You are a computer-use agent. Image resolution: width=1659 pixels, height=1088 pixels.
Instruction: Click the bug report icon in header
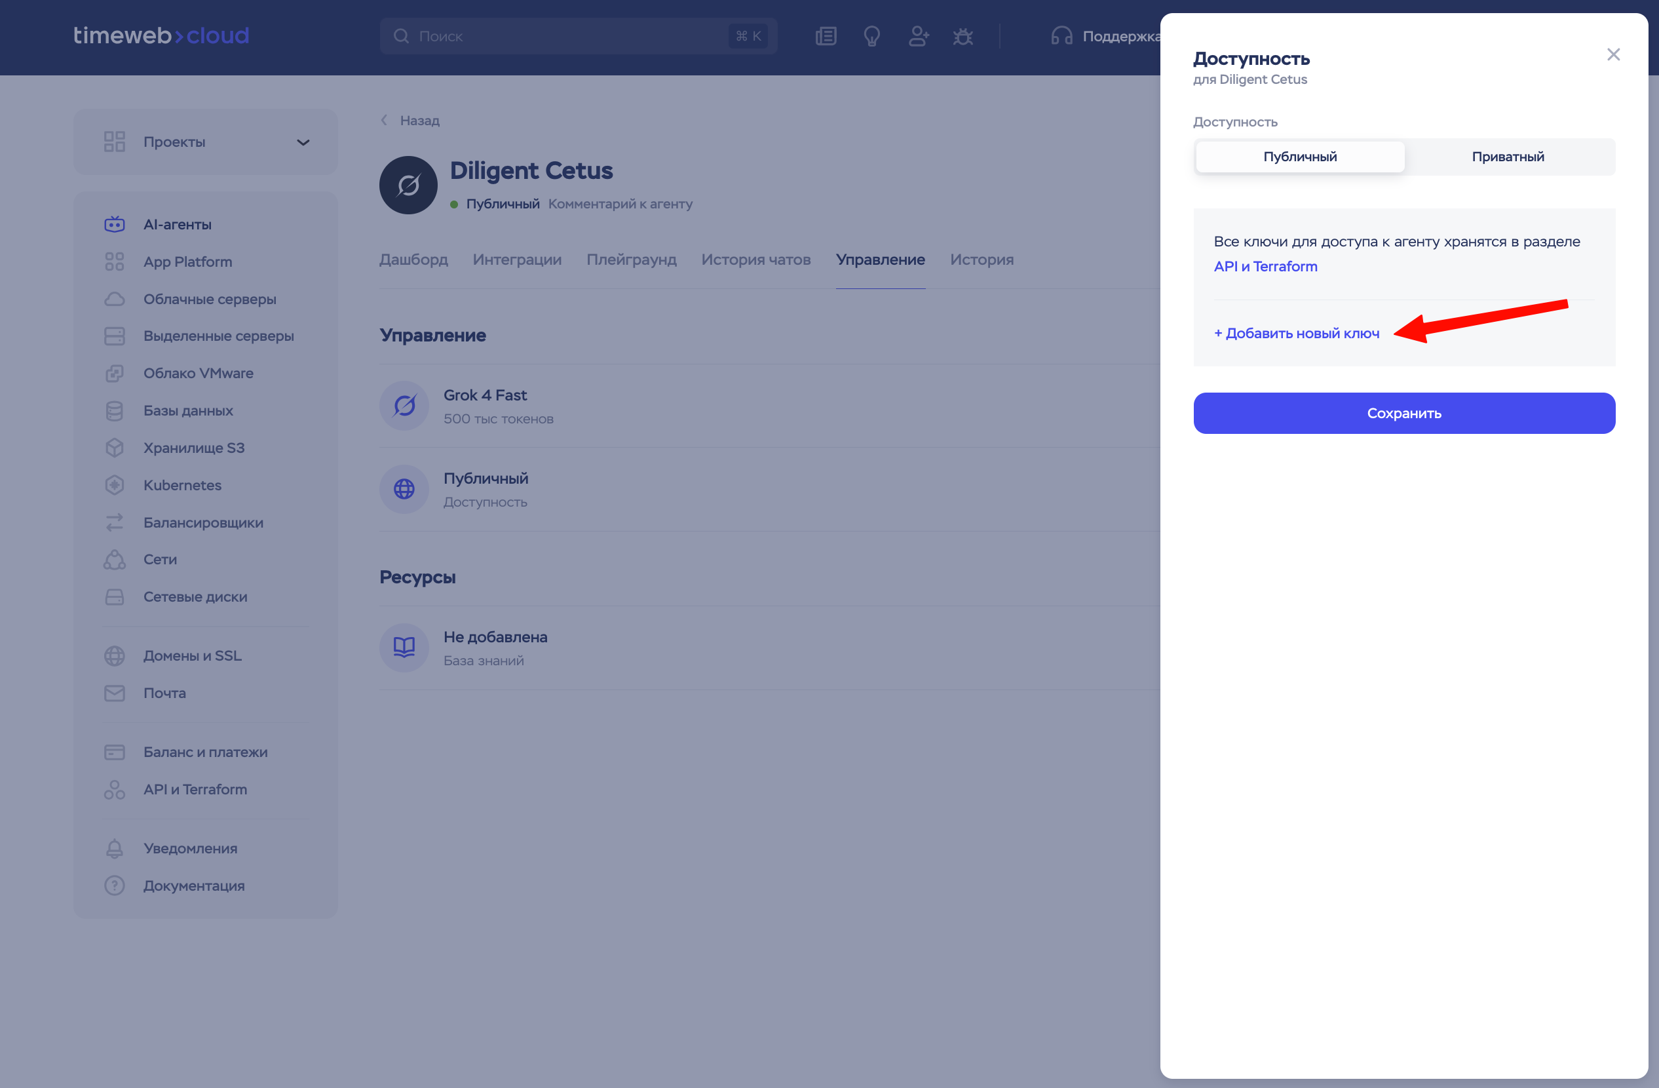click(963, 36)
